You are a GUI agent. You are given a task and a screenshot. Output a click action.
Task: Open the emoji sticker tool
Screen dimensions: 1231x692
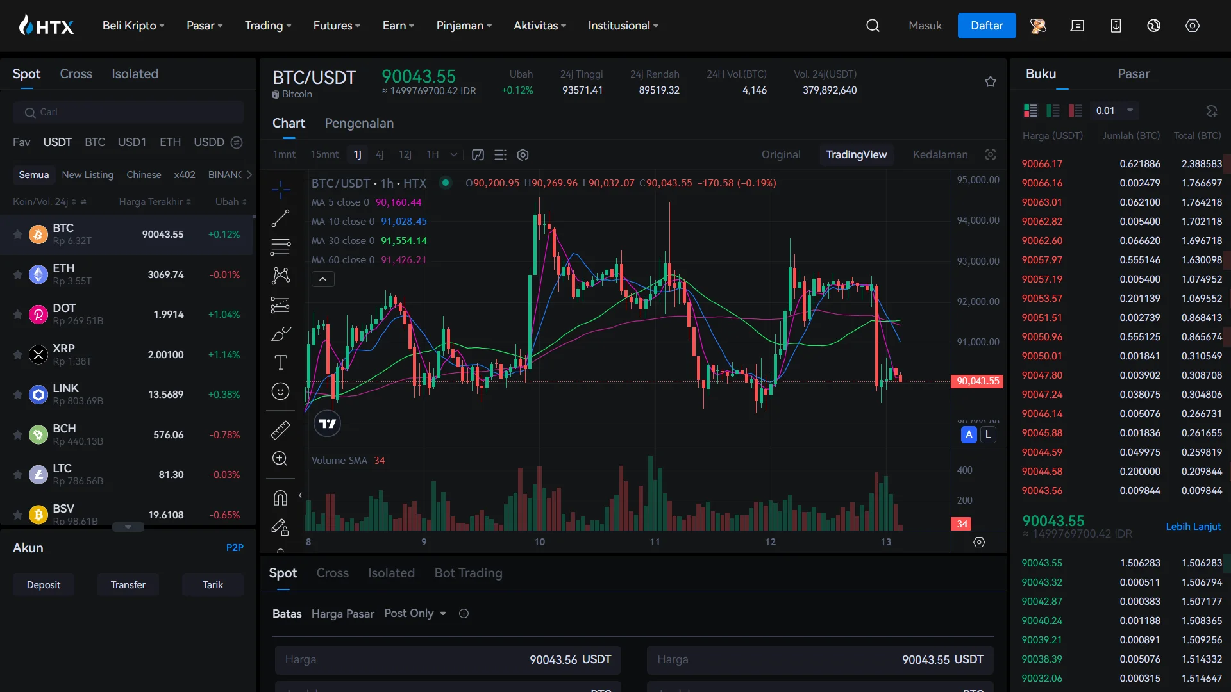tap(280, 391)
